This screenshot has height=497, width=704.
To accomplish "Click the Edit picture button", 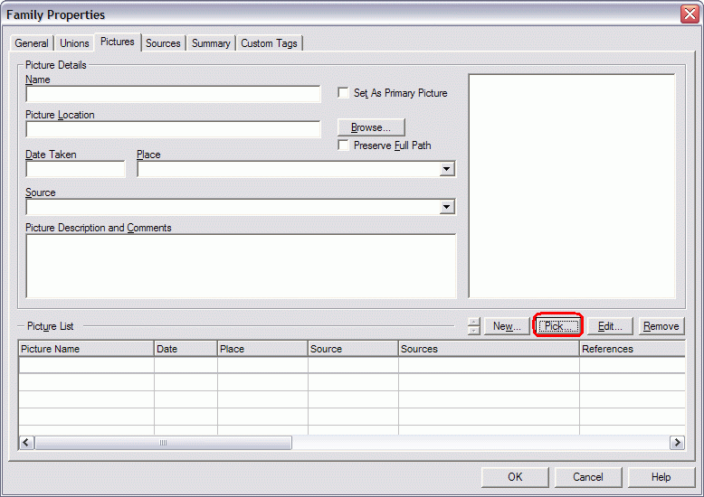I will pyautogui.click(x=610, y=326).
